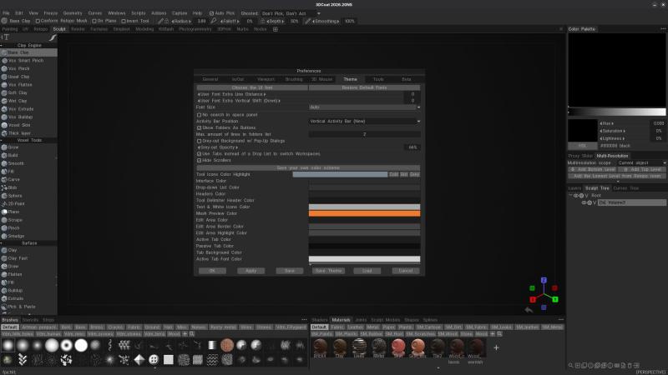The height and width of the screenshot is (375, 668).
Task: Click the stroke curve mode icon
Action: click(53, 37)
